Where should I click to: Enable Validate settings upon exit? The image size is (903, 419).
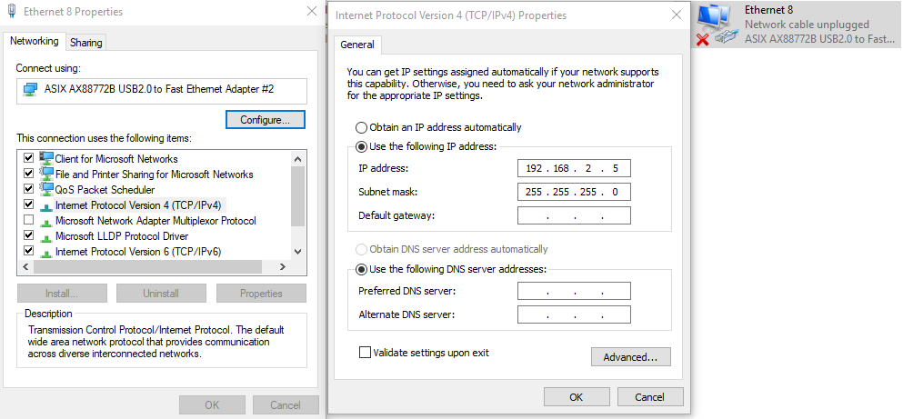coord(365,353)
